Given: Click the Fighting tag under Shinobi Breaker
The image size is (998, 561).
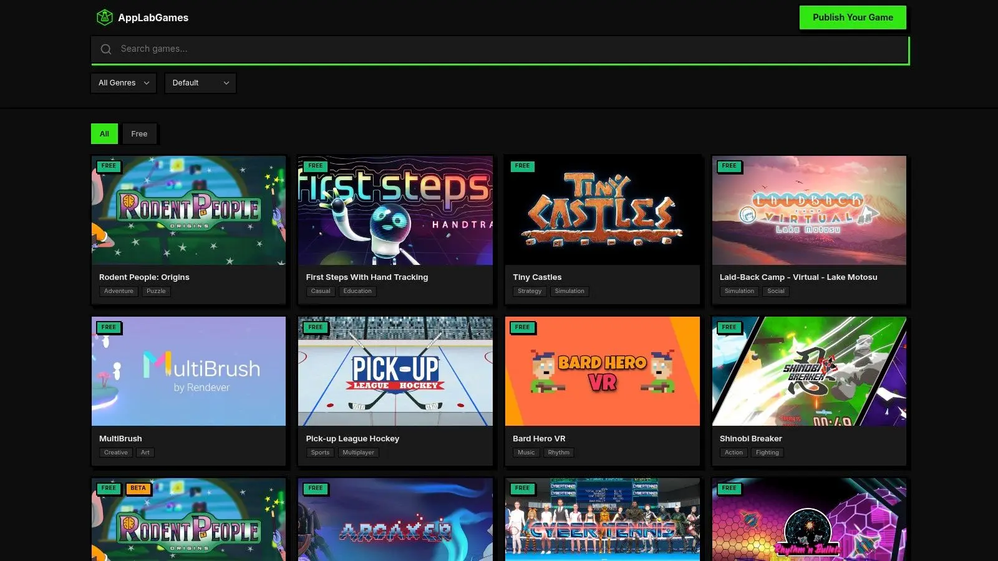Looking at the screenshot, I should coord(767,452).
